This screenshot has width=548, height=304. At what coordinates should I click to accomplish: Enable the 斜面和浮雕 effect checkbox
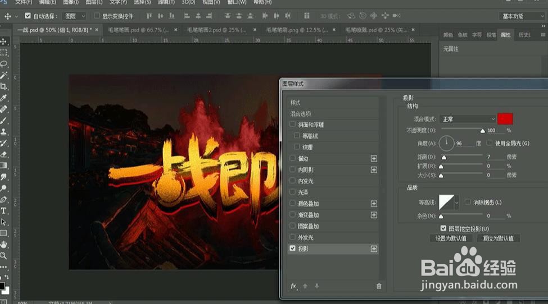(x=292, y=124)
